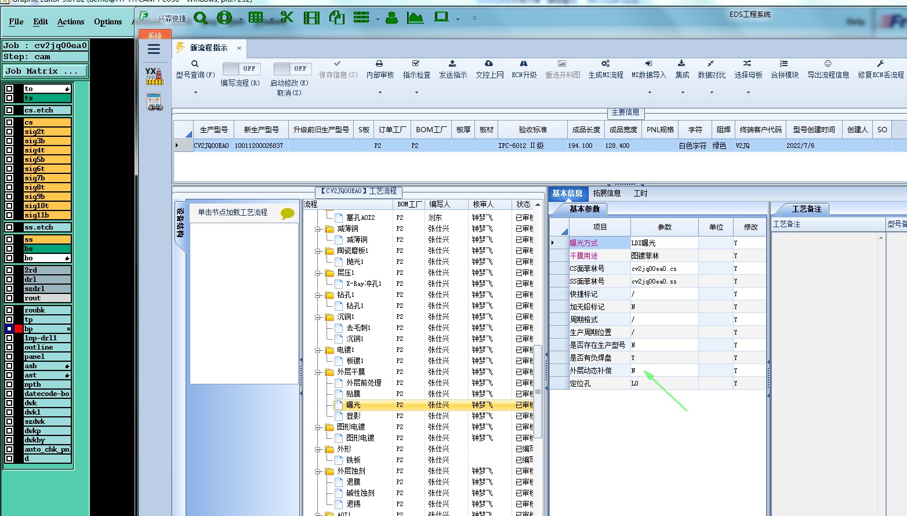Click 修复ECN丢流程 wrench tool
Image resolution: width=907 pixels, height=516 pixels.
click(x=881, y=70)
